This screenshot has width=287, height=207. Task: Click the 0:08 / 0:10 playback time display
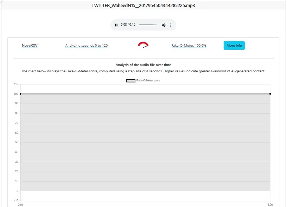pos(128,25)
